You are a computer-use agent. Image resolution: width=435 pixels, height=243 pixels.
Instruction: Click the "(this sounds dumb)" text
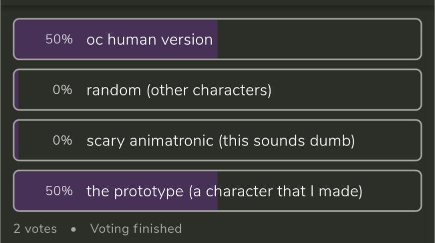click(x=286, y=141)
